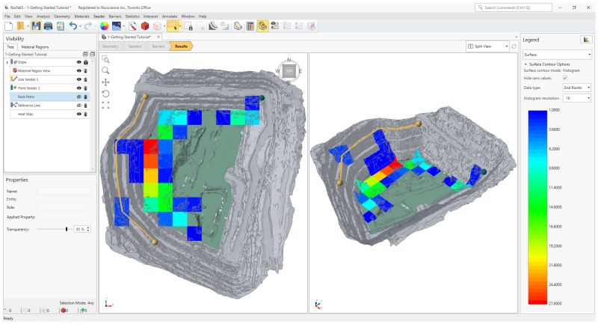Show the hidden Rock Paths
Image resolution: width=598 pixels, height=324 pixels.
79,97
